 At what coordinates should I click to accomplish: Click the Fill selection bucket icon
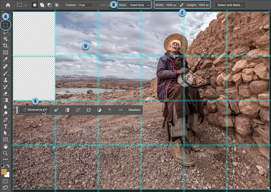click(x=110, y=110)
